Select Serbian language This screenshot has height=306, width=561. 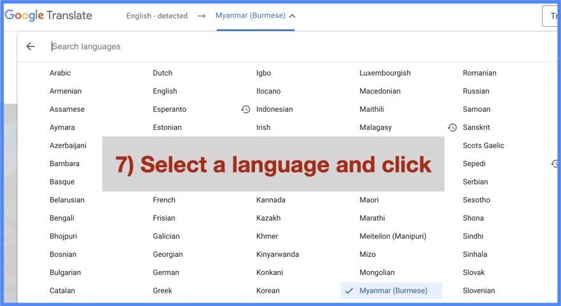pyautogui.click(x=475, y=182)
